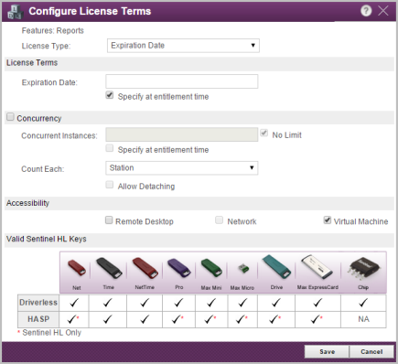Click the HASP checkmark under Time
Viewport: 398px width, 364px height.
coord(107,319)
